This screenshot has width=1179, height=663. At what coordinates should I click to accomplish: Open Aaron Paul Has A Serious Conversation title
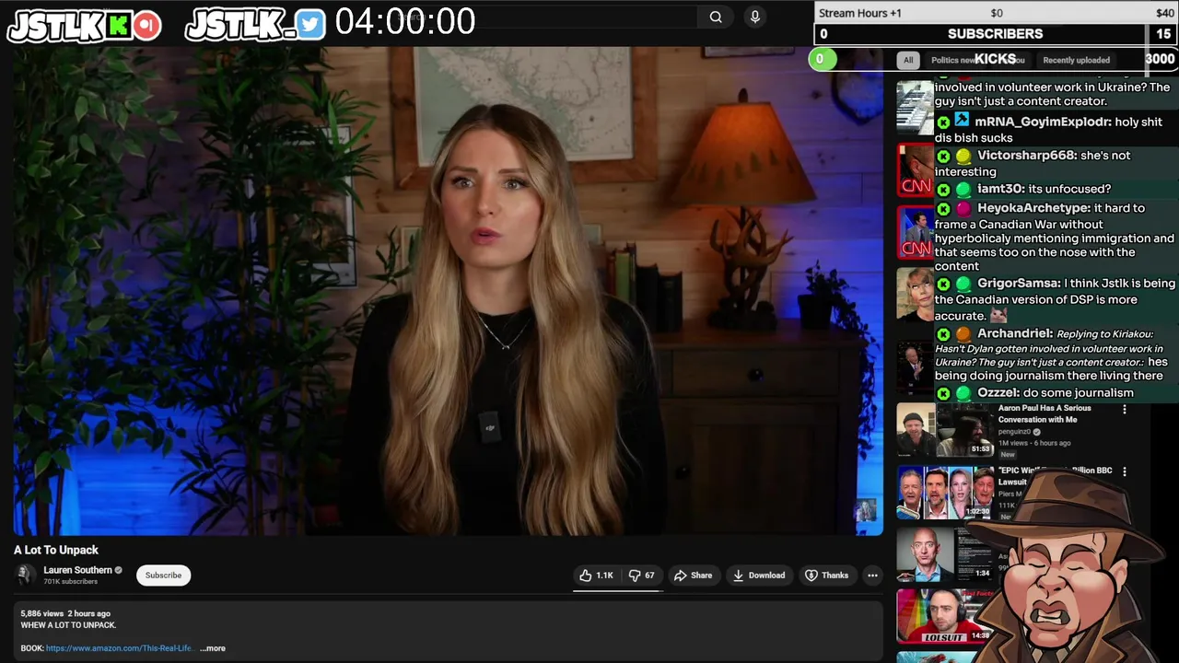[x=1045, y=413]
